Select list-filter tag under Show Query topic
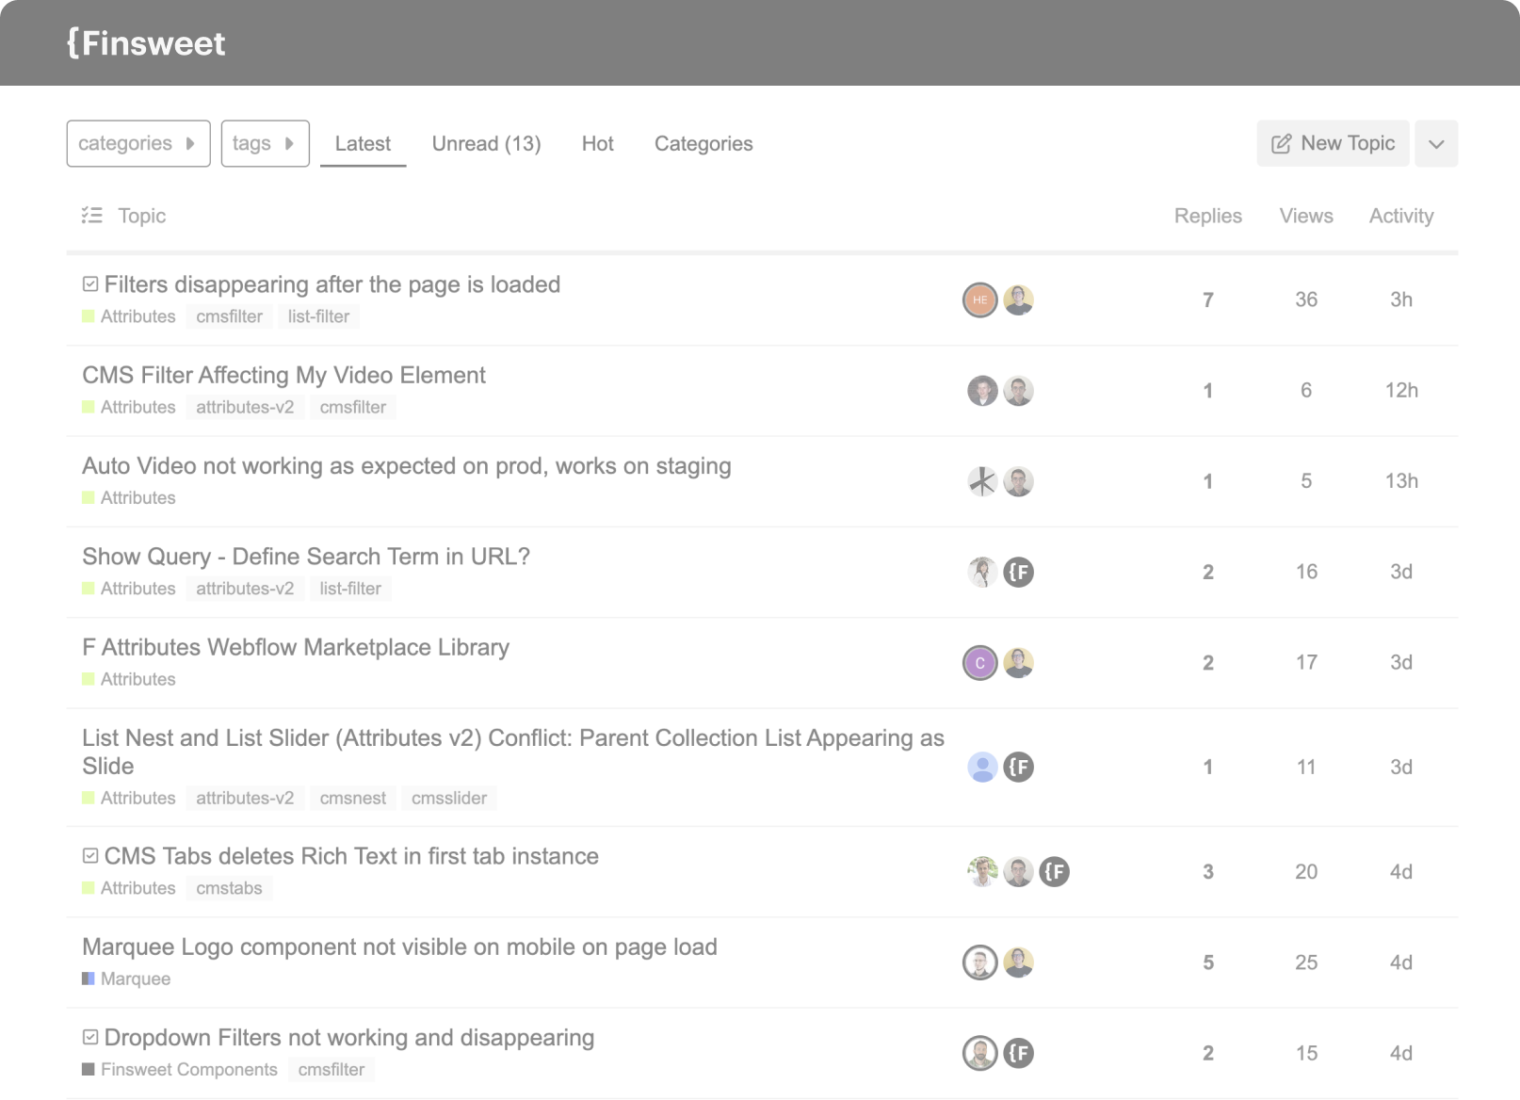Image resolution: width=1520 pixels, height=1100 pixels. 350,589
